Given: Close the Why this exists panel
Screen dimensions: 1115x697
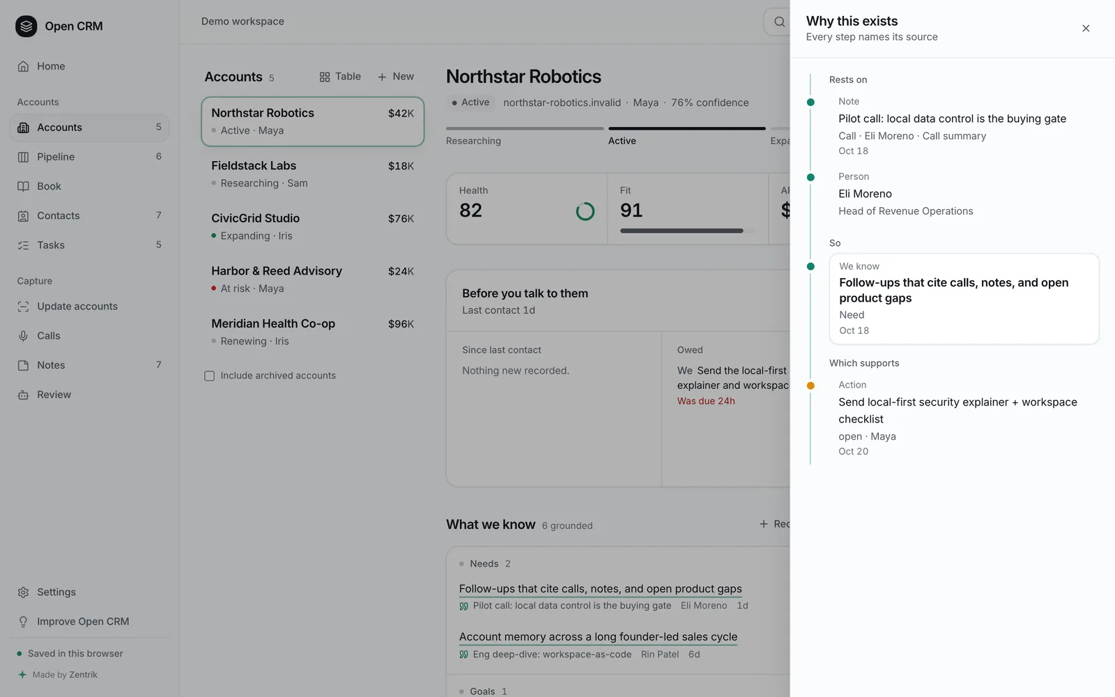Looking at the screenshot, I should (x=1086, y=29).
